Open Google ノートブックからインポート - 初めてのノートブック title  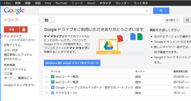(x=94, y=87)
